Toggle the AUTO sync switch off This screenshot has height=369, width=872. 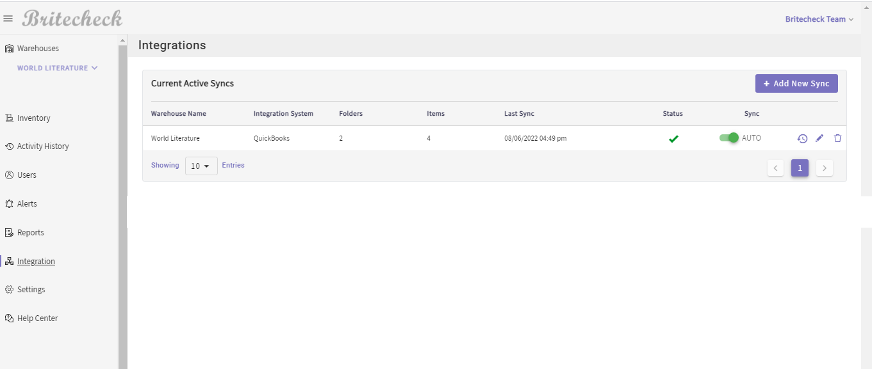729,137
